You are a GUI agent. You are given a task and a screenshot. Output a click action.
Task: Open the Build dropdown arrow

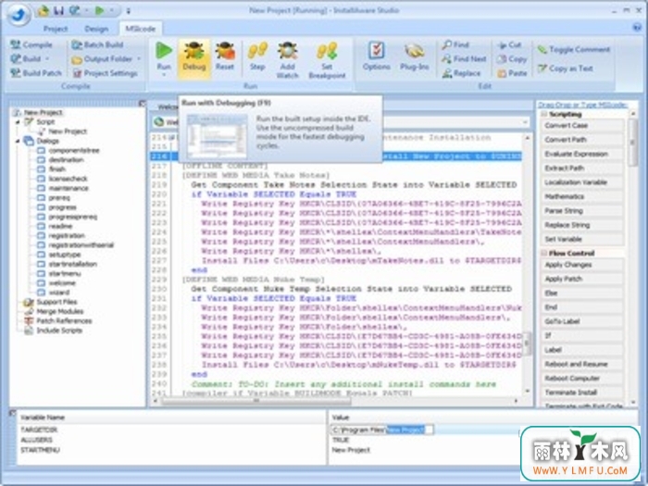pyautogui.click(x=47, y=58)
